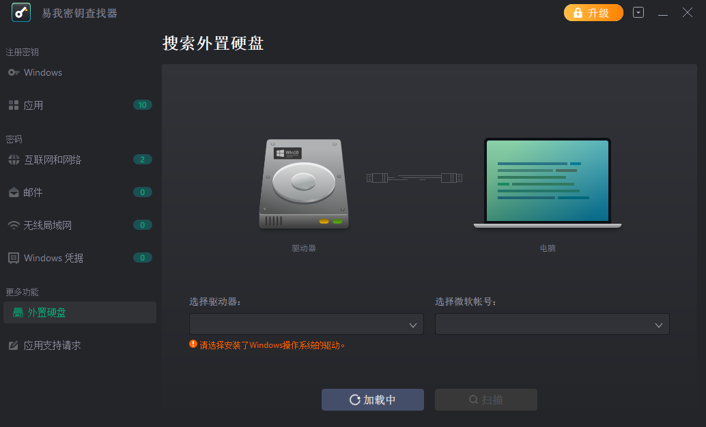706x427 pixels.
Task: Click the laptop computer illustration
Action: pos(547,183)
